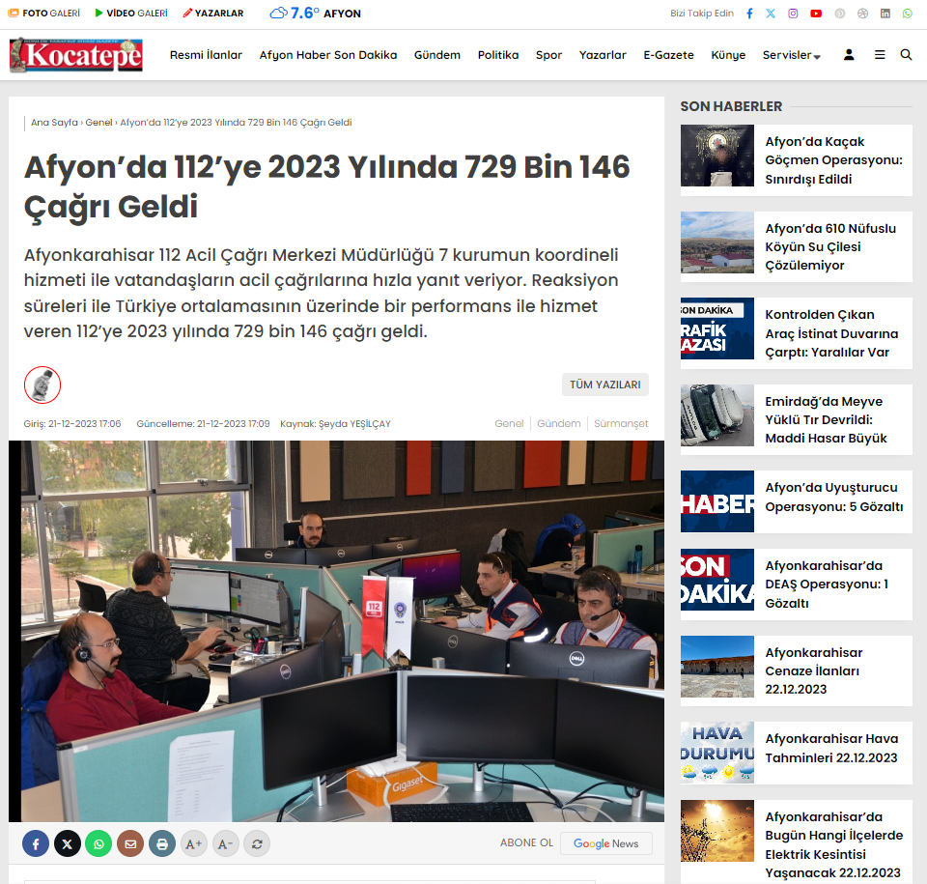The width and height of the screenshot is (927, 884).
Task: Open the Elektrik Kesintisi story thumbnail
Action: [x=717, y=831]
